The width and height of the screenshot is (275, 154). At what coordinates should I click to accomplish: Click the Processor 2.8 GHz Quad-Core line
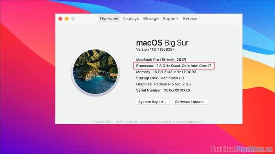[174, 66]
